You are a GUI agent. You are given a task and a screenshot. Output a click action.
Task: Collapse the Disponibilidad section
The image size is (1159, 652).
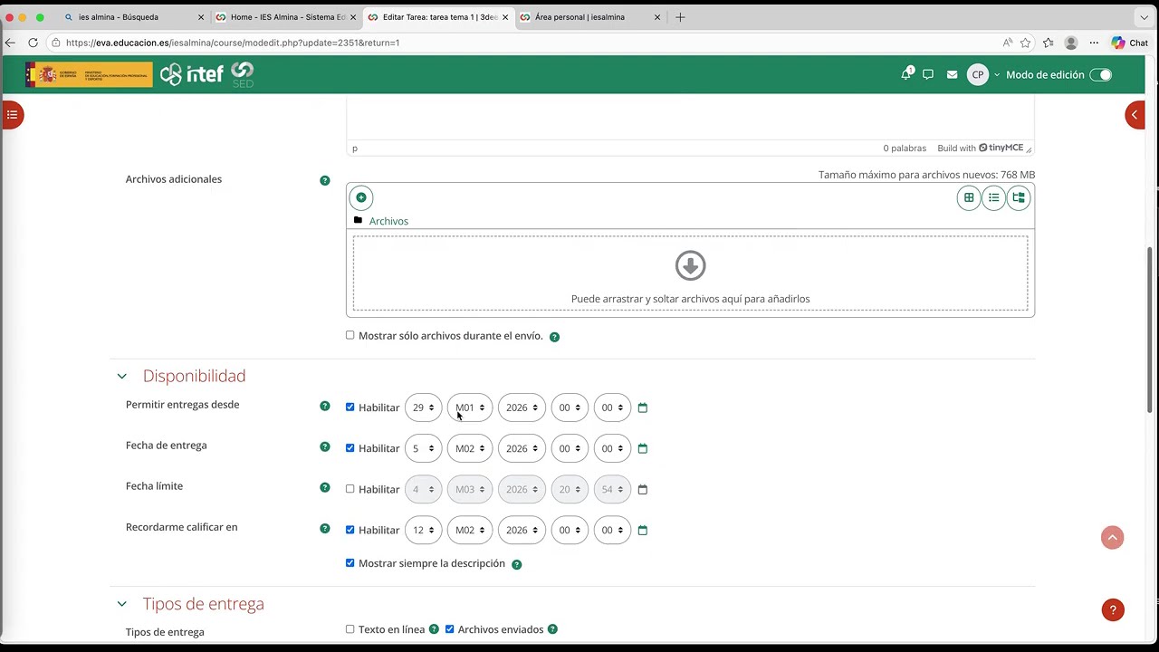(x=122, y=376)
